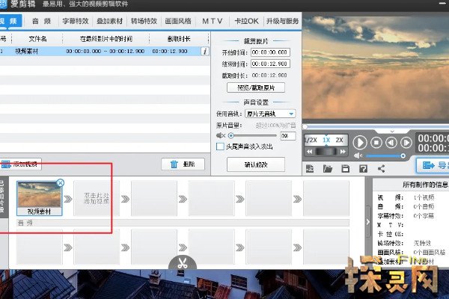Open the 使用音轨 audio track dropdown
Viewport: 449px width, 299px height.
pos(270,114)
